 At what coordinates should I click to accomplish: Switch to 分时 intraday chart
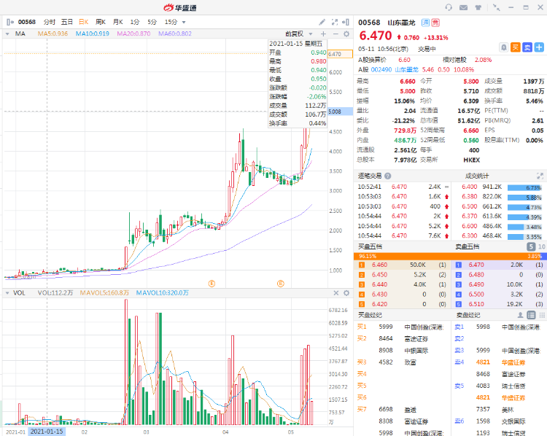(49, 22)
